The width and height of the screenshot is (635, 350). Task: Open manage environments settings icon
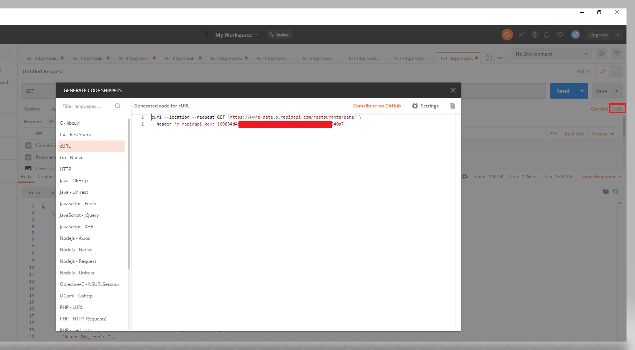click(617, 54)
